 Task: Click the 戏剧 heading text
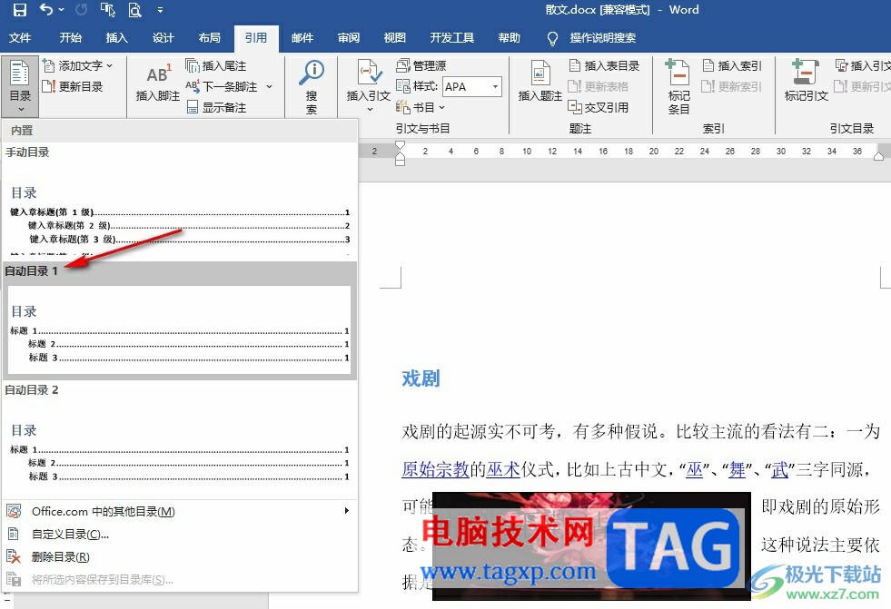tap(421, 378)
